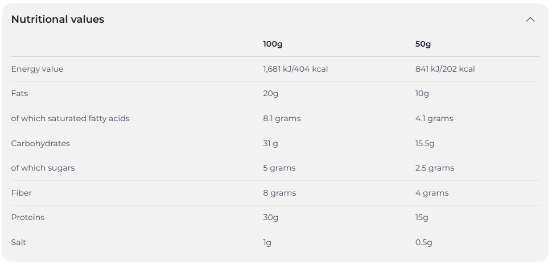
Task: Click the 'of which sugars' label
Action: (43, 168)
